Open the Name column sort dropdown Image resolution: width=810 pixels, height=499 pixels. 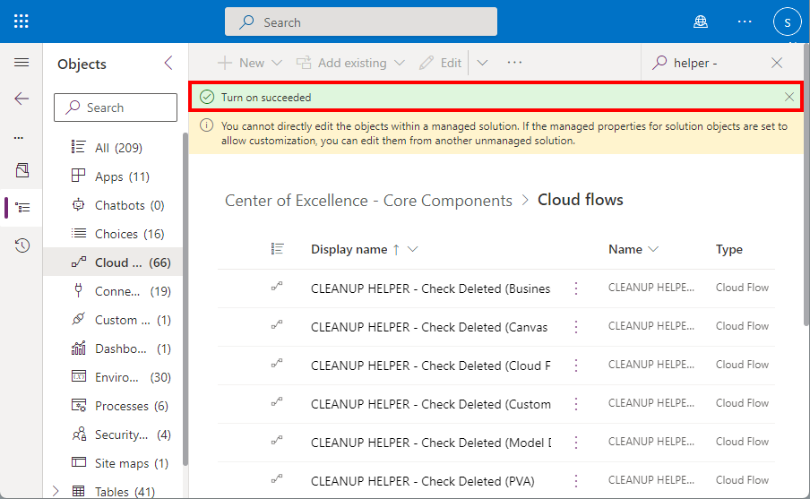pos(653,249)
